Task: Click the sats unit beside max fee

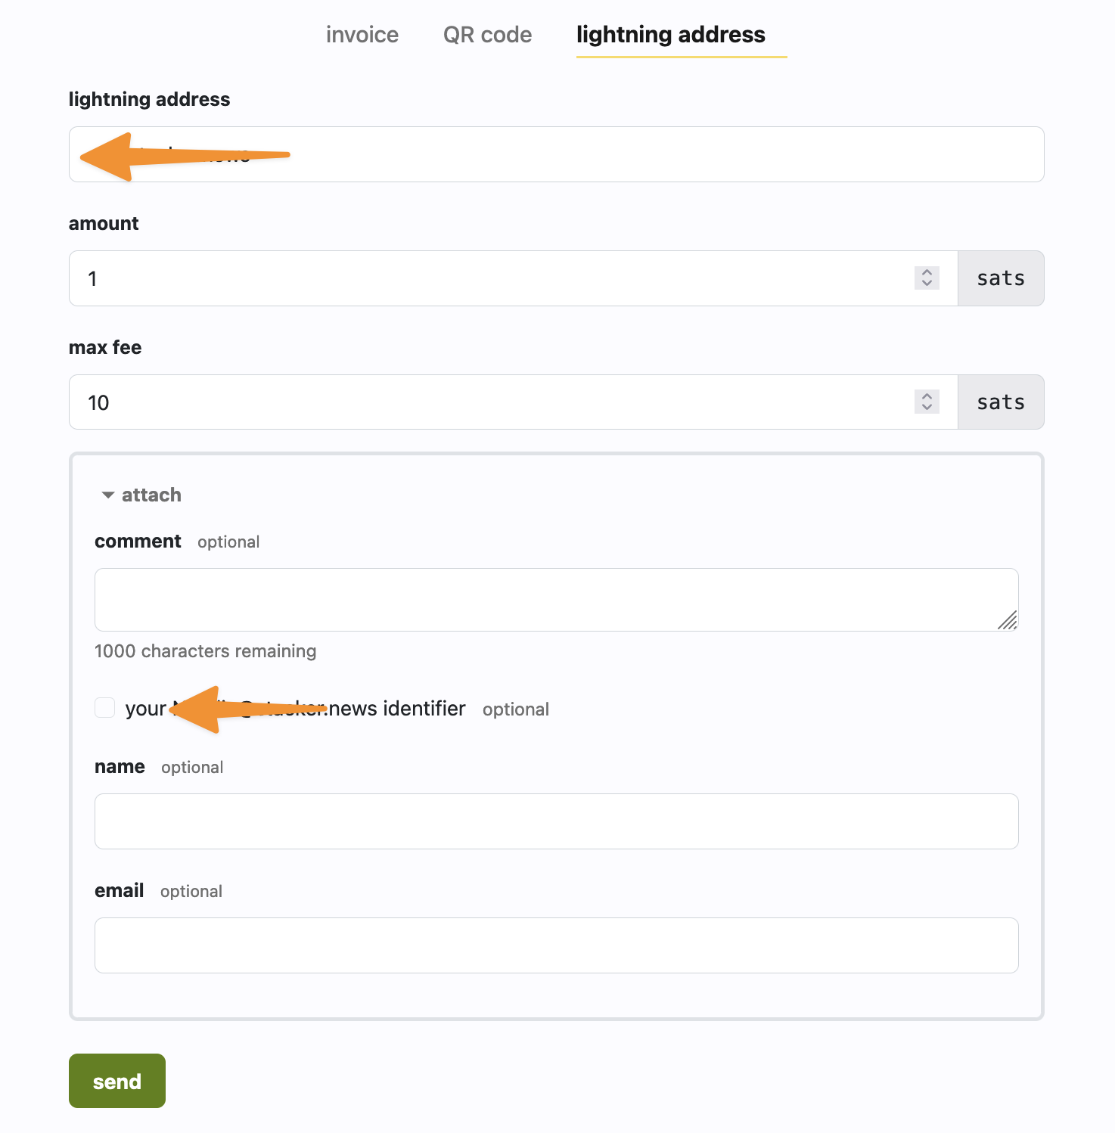Action: 1000,402
